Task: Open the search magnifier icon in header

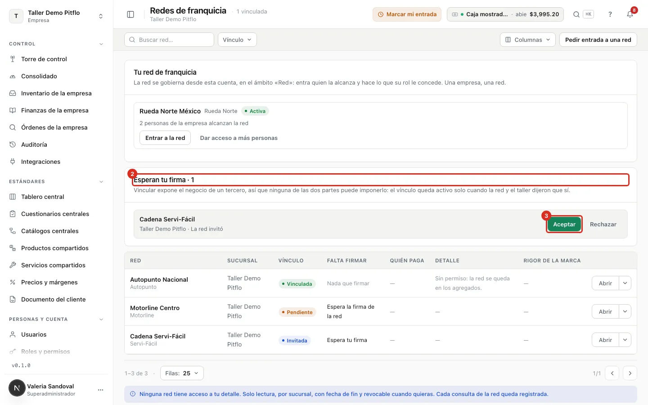Action: (x=576, y=14)
